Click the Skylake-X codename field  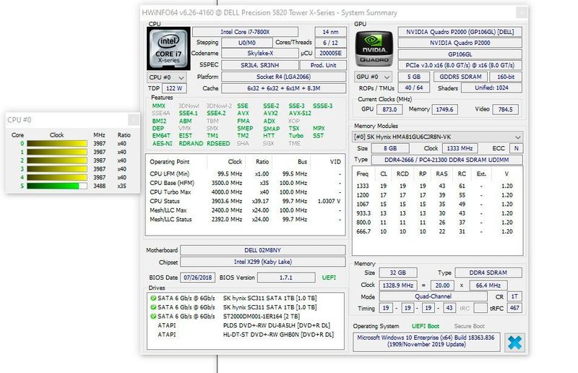(x=260, y=53)
